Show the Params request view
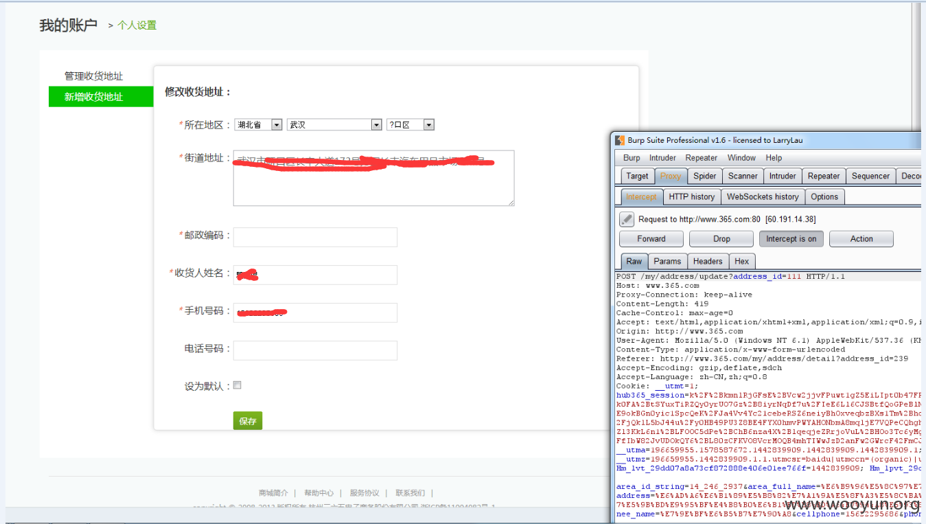Image resolution: width=926 pixels, height=524 pixels. click(667, 261)
